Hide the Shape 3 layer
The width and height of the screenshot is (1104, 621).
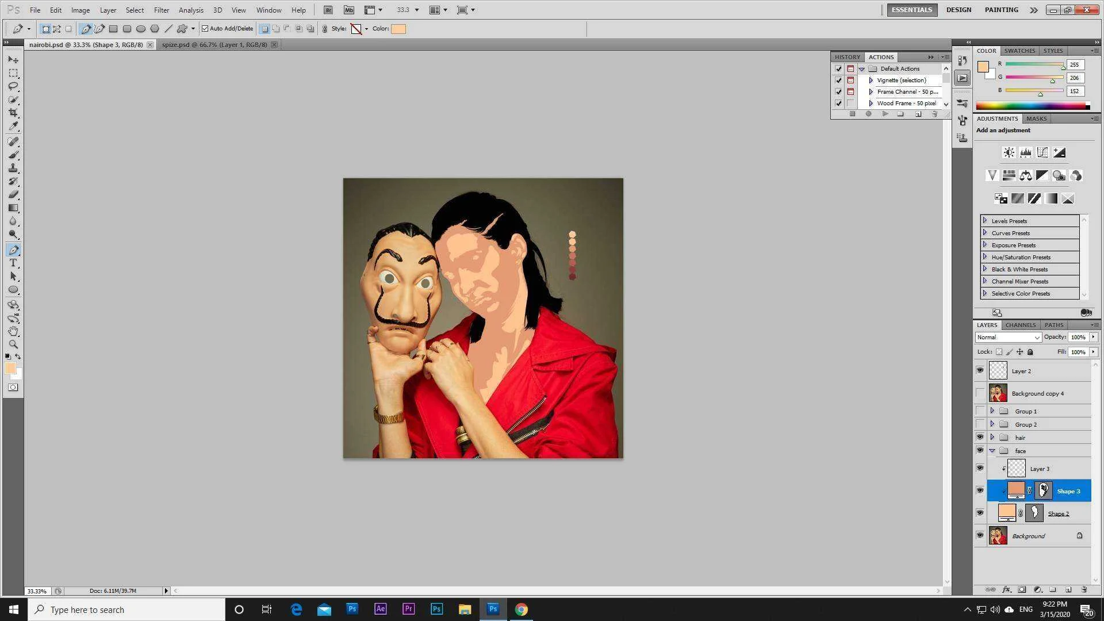[980, 491]
